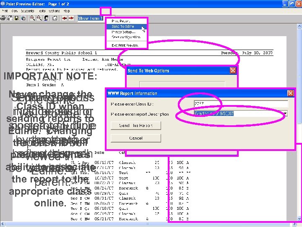Click the vertical scrollbar up arrow
The image size is (302, 227).
299,26
